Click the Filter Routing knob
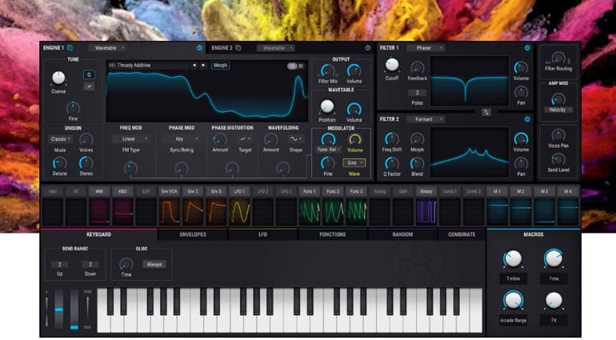This screenshot has width=616, height=340. (558, 58)
